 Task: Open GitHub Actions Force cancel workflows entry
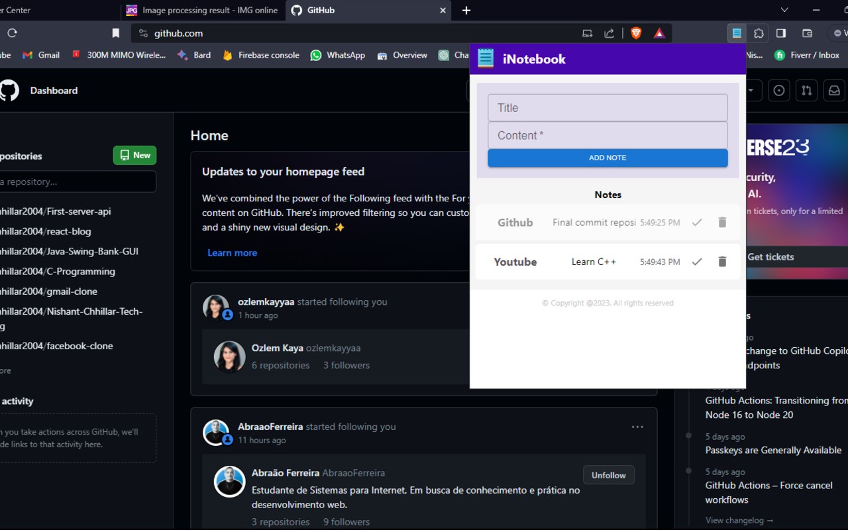(x=768, y=492)
